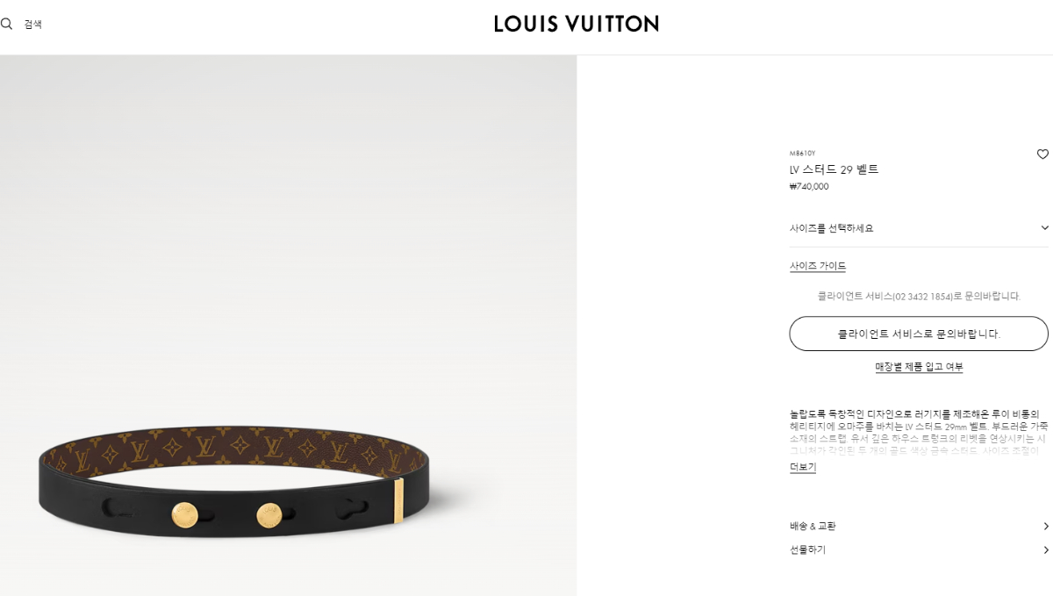Click the client service phone number text
The height and width of the screenshot is (596, 1053).
click(922, 297)
